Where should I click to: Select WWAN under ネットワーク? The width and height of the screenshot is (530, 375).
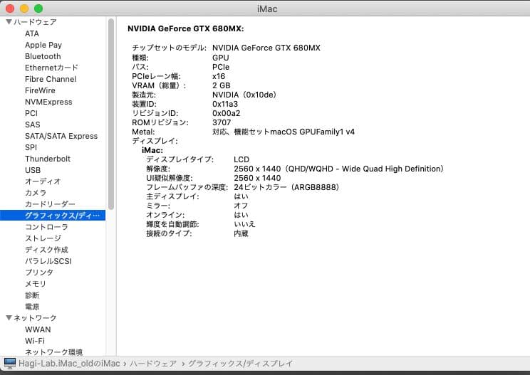38,329
